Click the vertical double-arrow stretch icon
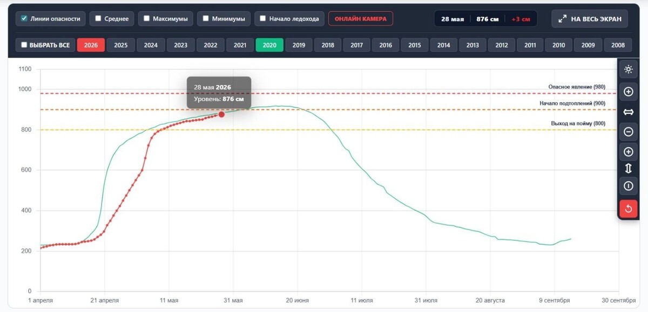This screenshot has width=648, height=312. (x=629, y=169)
